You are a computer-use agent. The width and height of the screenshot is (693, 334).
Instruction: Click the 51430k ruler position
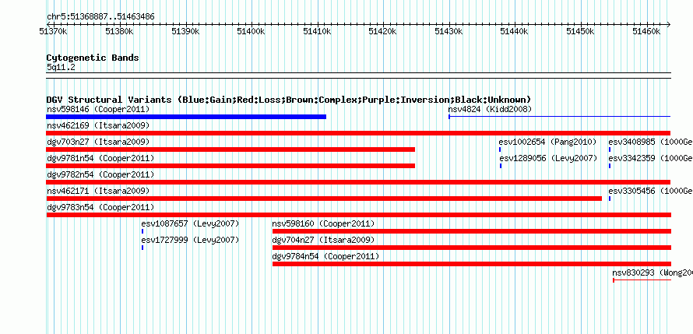coord(449,31)
